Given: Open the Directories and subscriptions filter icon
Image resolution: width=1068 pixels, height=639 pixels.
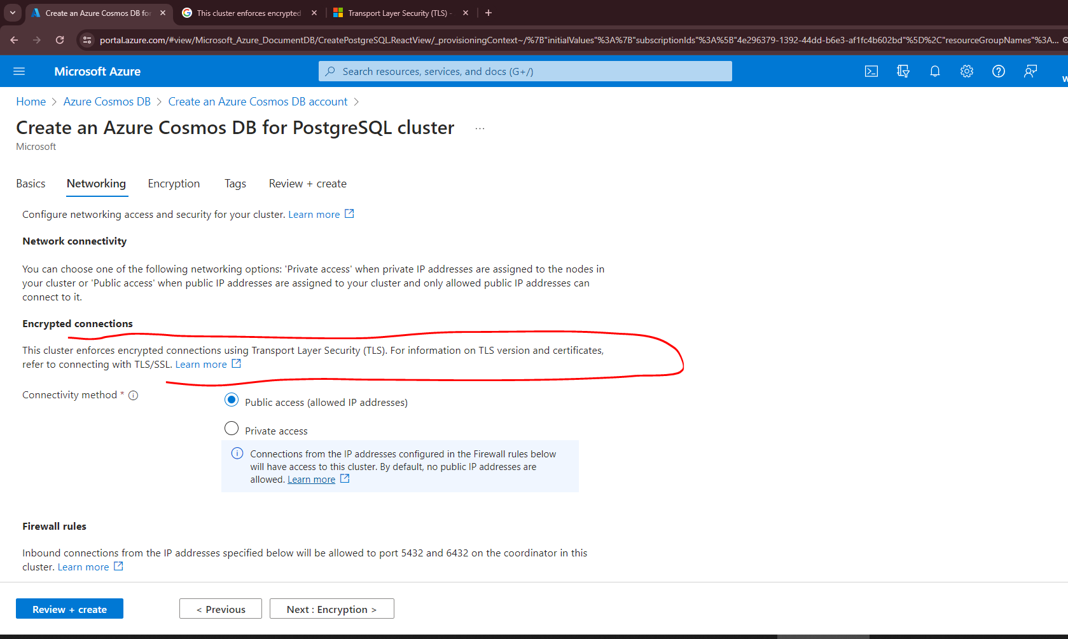Looking at the screenshot, I should tap(903, 71).
